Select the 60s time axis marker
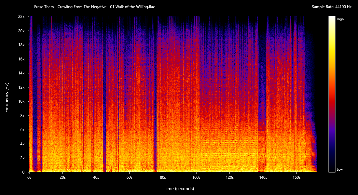 point(129,178)
